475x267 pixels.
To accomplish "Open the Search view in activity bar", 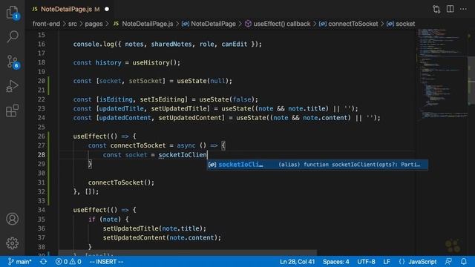I will click(13, 36).
